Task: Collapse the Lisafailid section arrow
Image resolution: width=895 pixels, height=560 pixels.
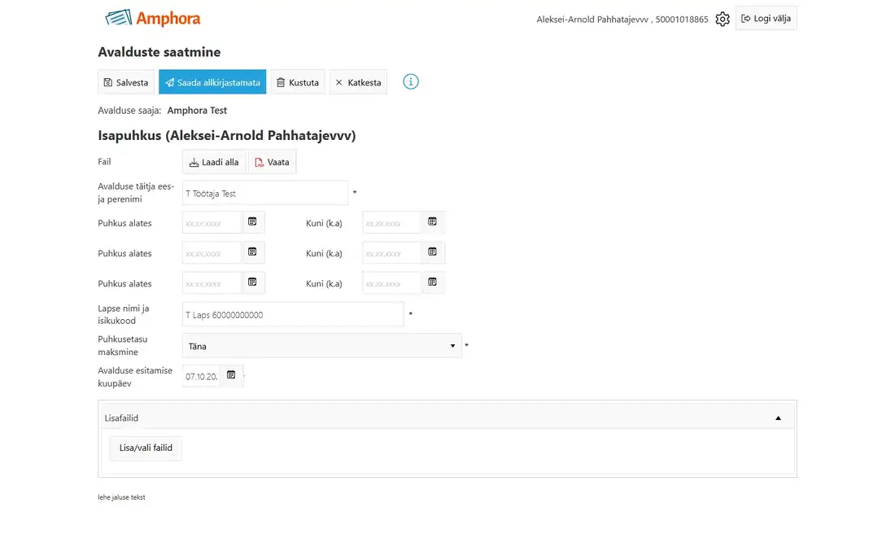Action: 778,418
